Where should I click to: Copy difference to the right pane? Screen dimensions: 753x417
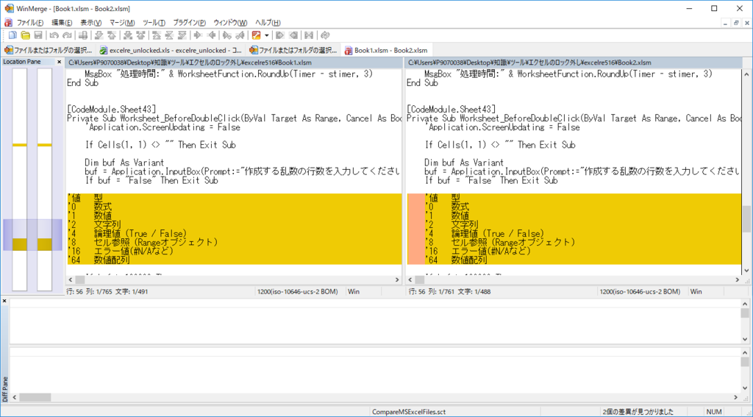click(x=197, y=35)
